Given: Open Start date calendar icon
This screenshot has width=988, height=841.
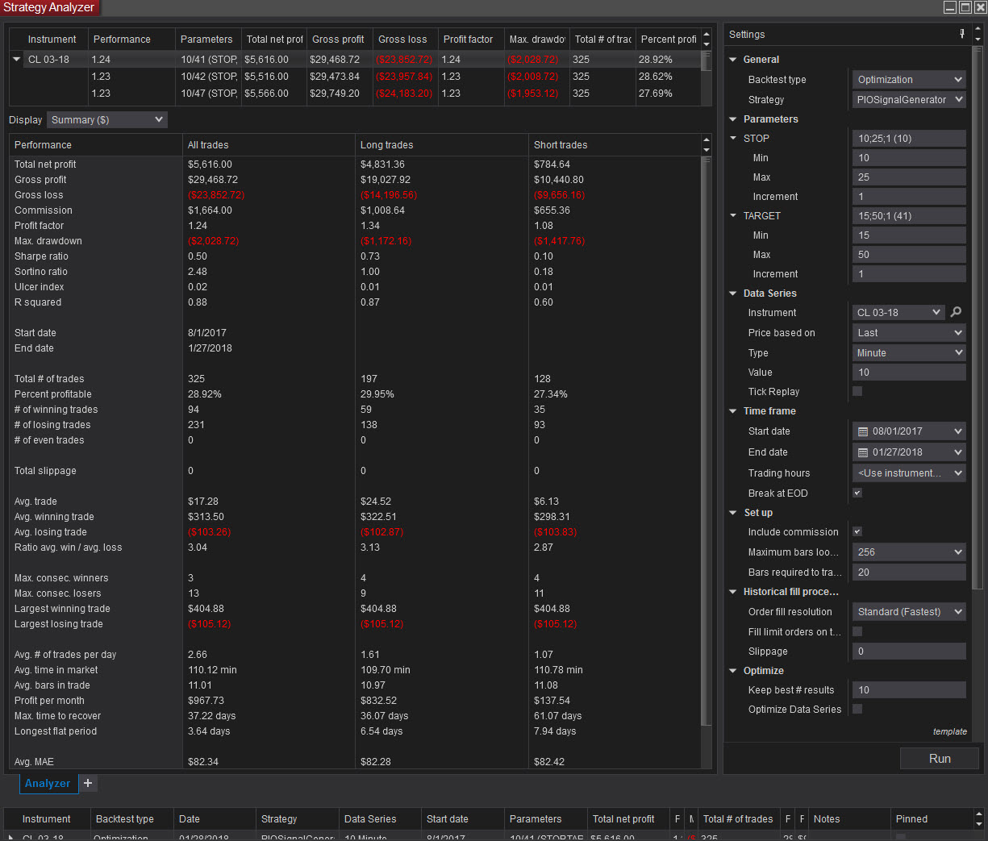Looking at the screenshot, I should 863,431.
